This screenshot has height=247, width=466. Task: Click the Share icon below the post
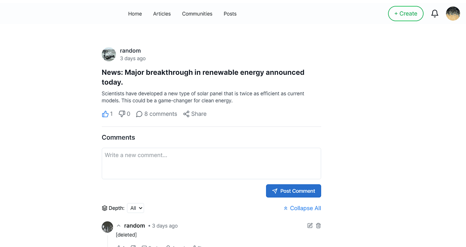tap(186, 114)
